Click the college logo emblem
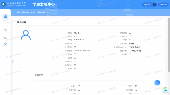 (3, 4)
